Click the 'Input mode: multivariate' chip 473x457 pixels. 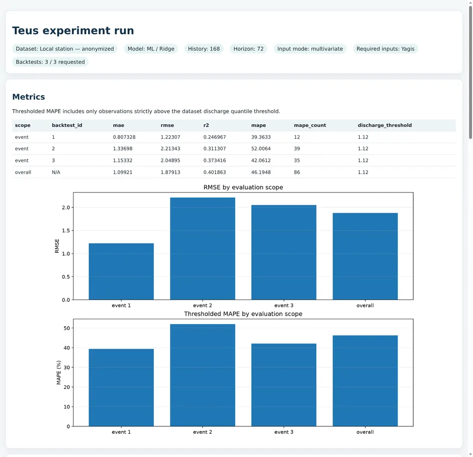point(310,49)
